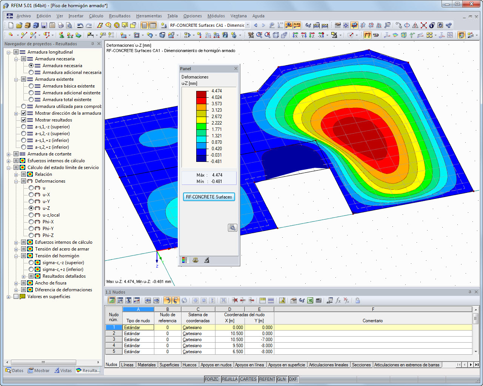Select sigma-c,+z (inferior) radio button
The width and height of the screenshot is (483, 386).
pos(31,269)
